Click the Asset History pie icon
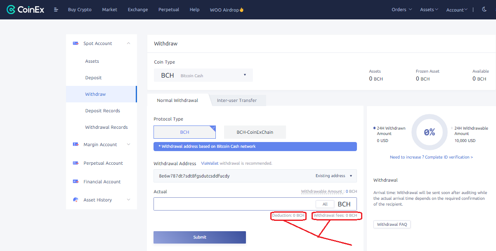 click(x=76, y=200)
